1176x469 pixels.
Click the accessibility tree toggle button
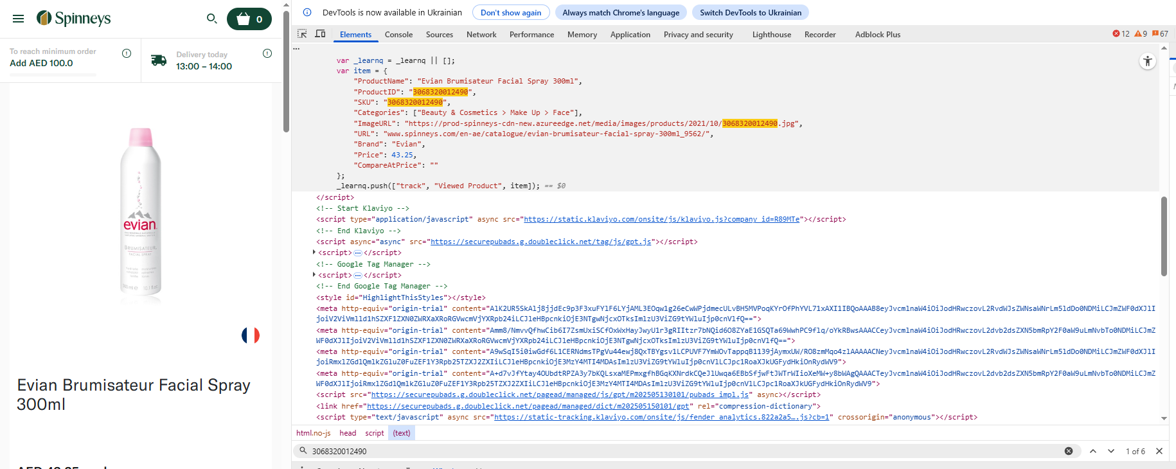(x=1147, y=62)
